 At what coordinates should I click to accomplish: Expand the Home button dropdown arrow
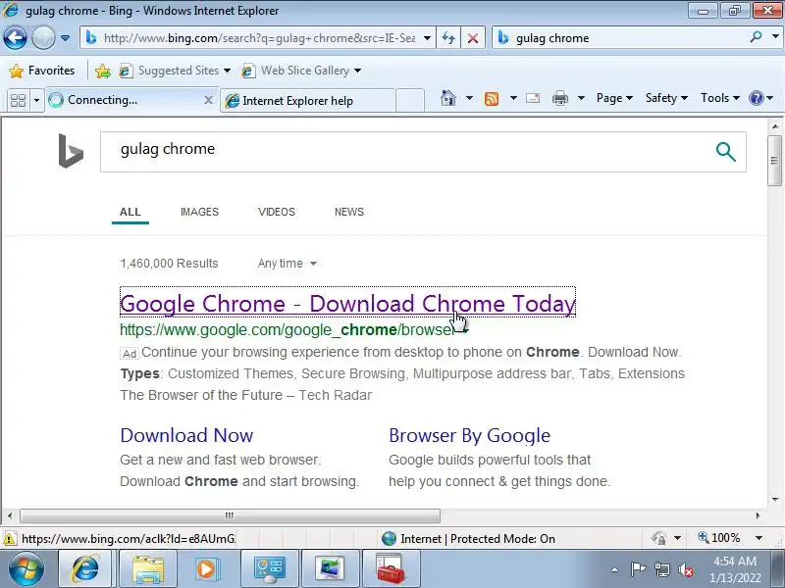469,98
